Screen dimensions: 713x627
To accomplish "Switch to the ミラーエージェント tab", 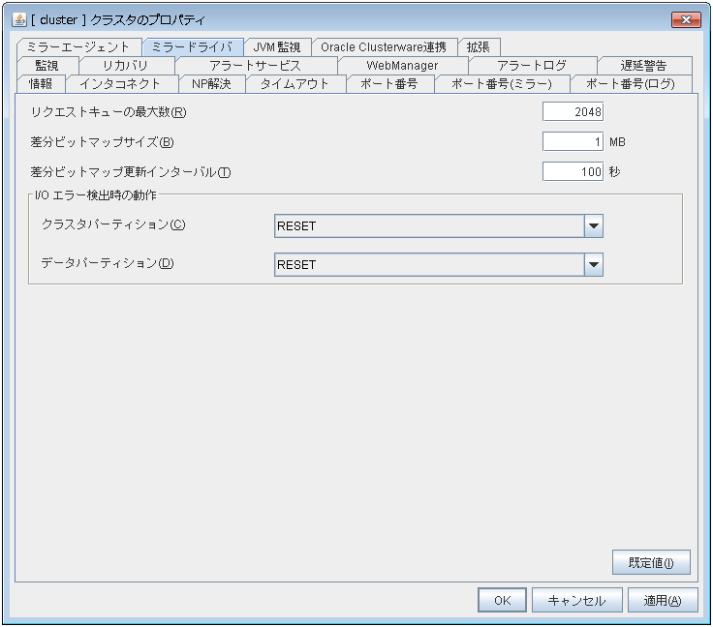I will coord(78,46).
